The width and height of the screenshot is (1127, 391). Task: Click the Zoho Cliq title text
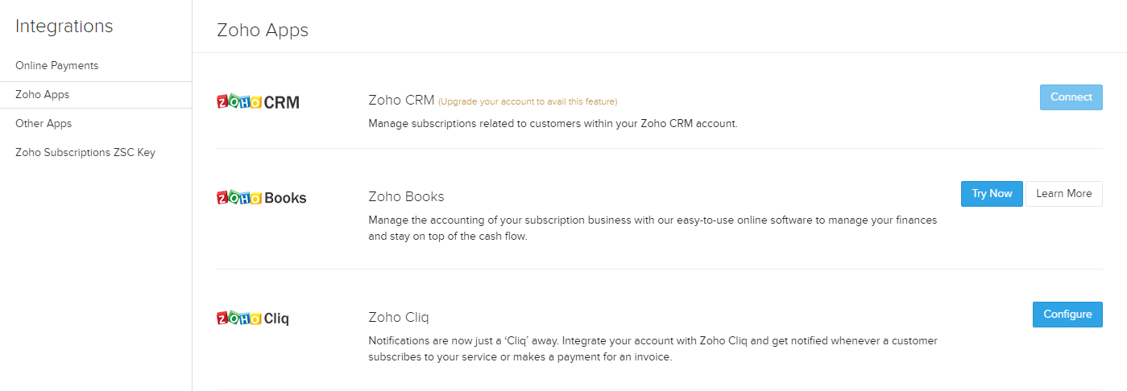[398, 317]
